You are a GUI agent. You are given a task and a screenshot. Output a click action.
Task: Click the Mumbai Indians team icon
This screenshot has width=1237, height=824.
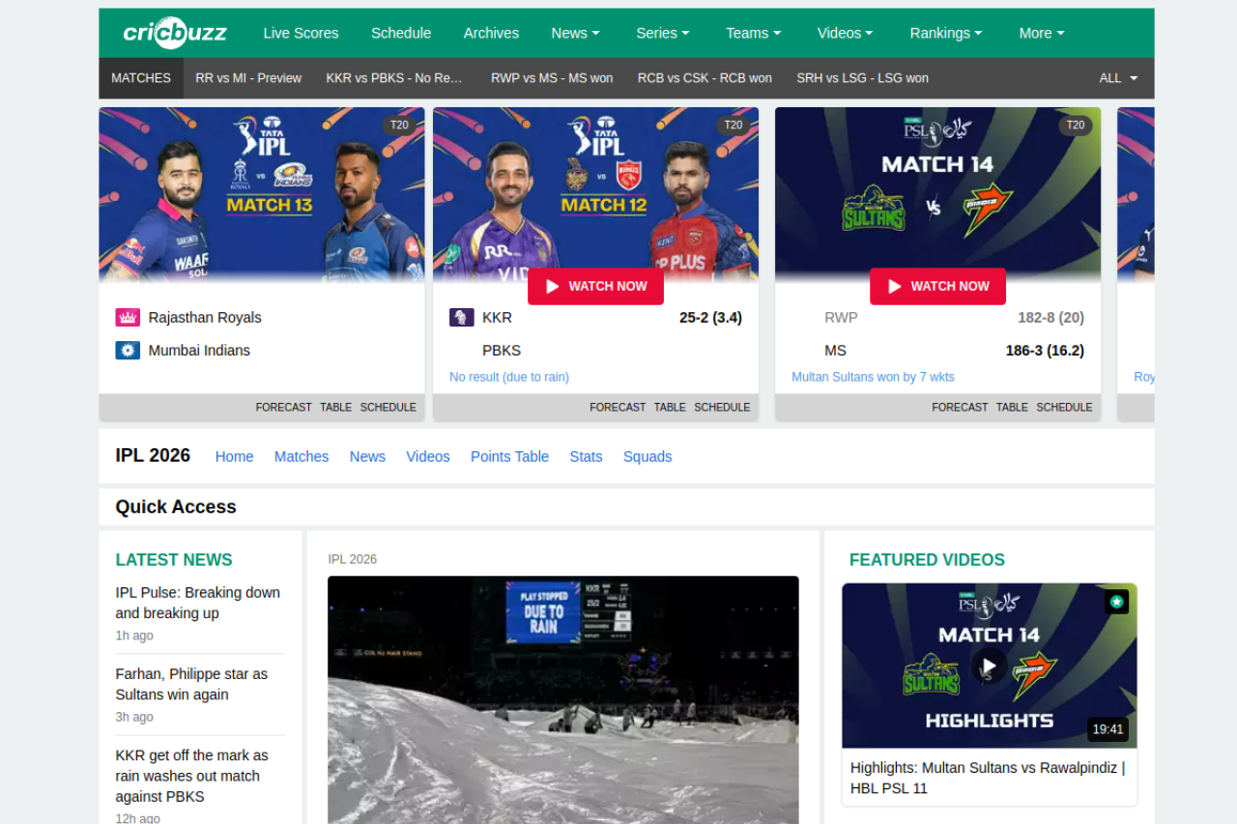click(x=128, y=351)
